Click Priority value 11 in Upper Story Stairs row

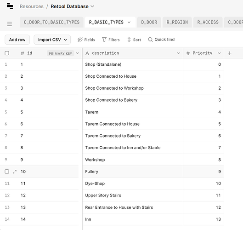203,195
